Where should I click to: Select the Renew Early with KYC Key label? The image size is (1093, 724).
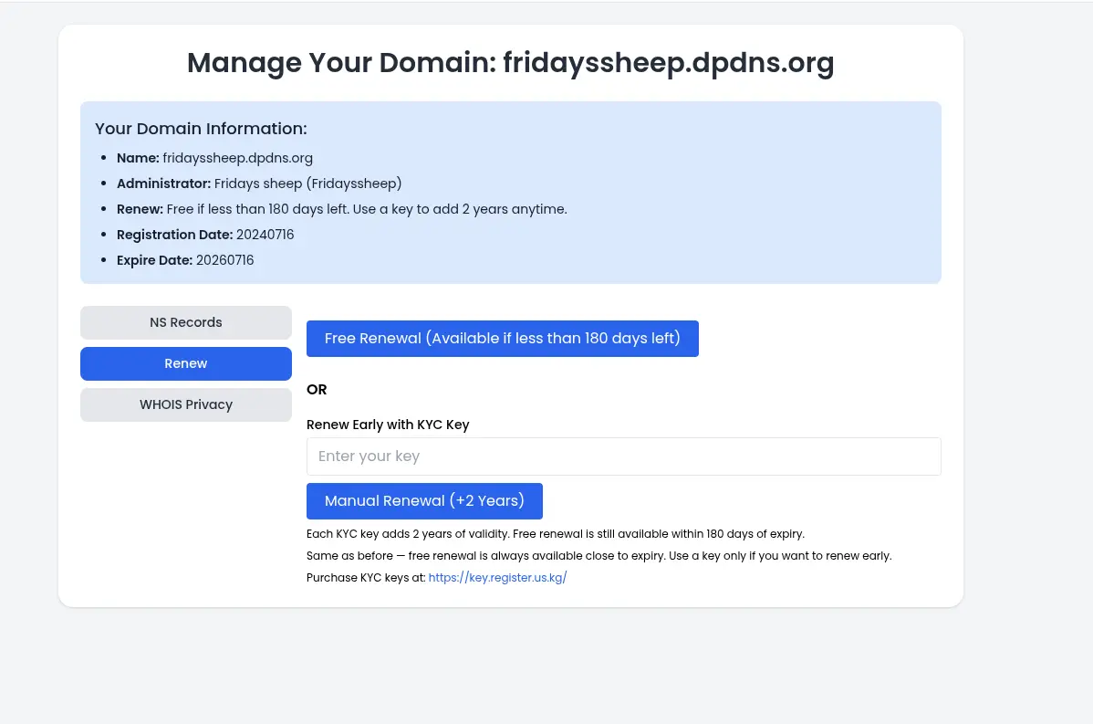(388, 425)
